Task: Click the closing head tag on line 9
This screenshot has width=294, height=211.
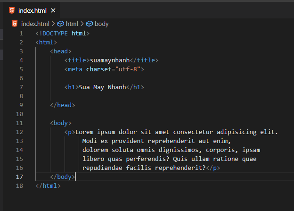Action: click(x=63, y=105)
